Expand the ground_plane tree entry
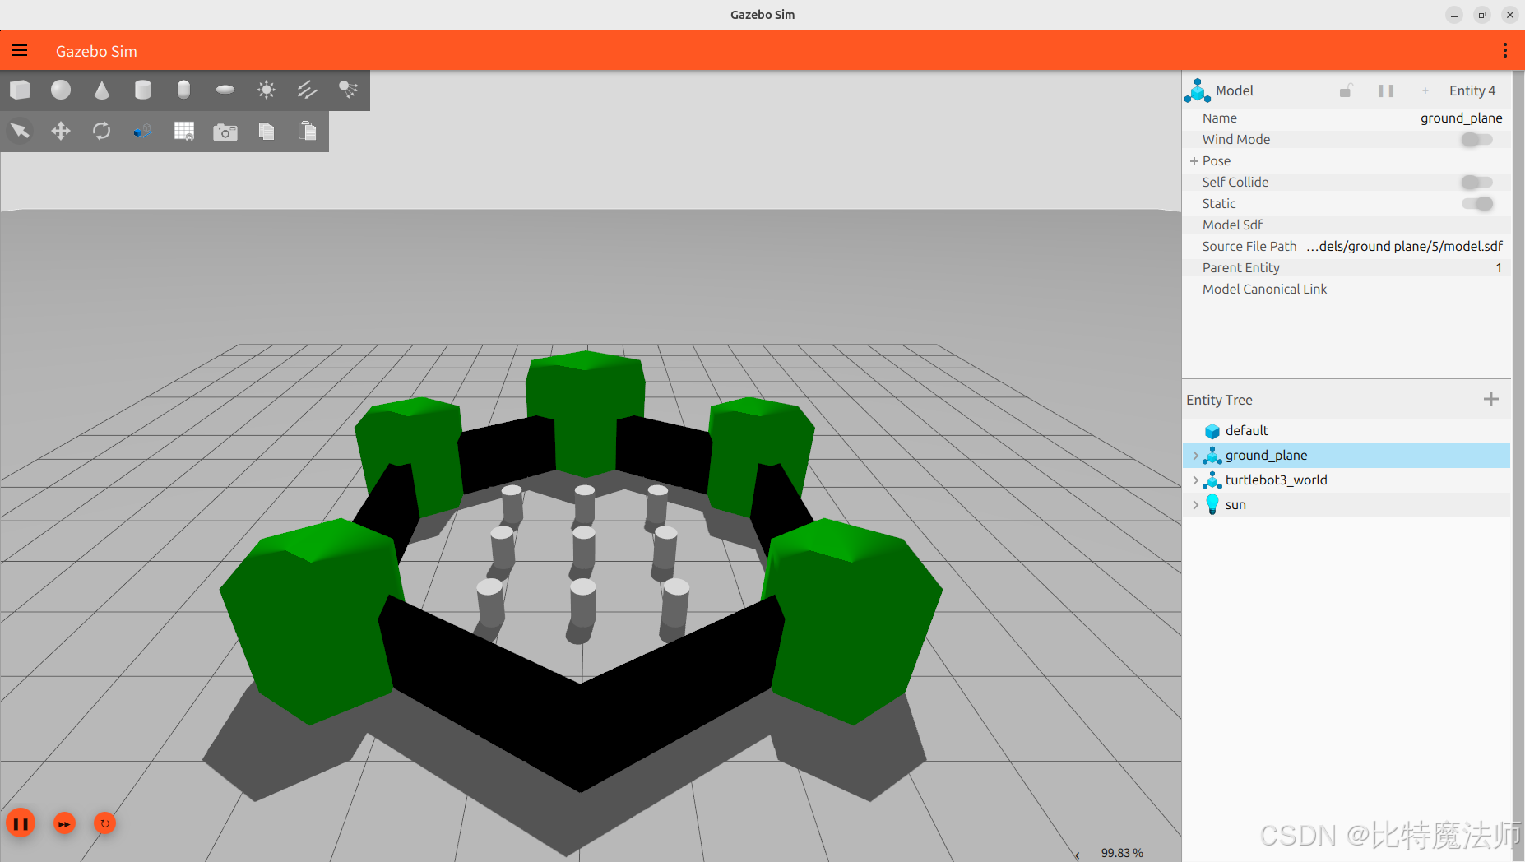Image resolution: width=1525 pixels, height=862 pixels. 1196,455
